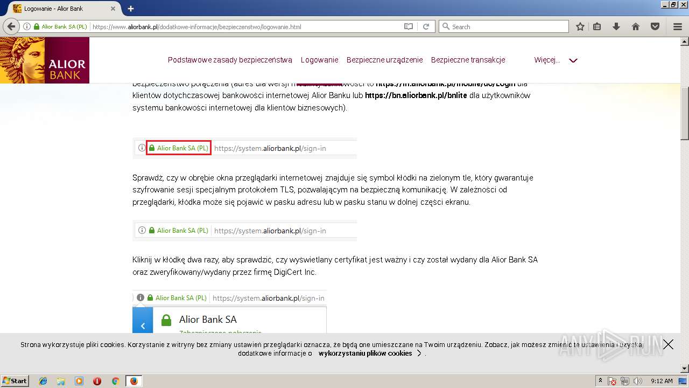
Task: Open Podstawowe zasady bezpieczeństwa menu item
Action: pos(230,60)
